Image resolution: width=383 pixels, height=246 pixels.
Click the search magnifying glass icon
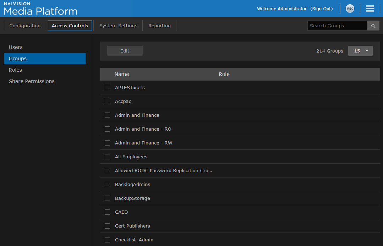373,25
